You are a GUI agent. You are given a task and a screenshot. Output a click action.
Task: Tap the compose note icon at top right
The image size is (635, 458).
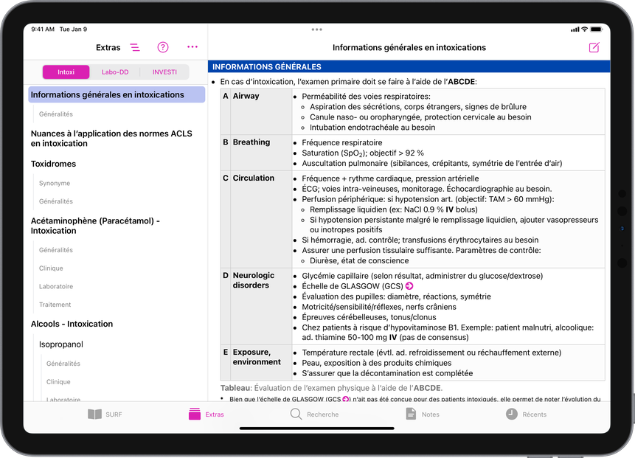point(594,47)
